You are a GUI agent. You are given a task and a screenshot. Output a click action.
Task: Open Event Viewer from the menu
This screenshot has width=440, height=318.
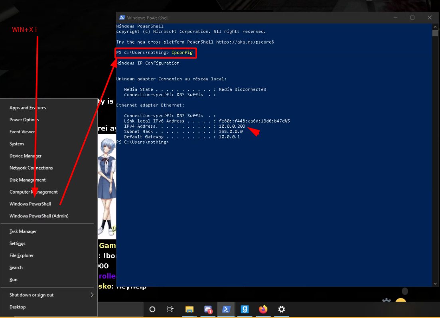[49, 132]
